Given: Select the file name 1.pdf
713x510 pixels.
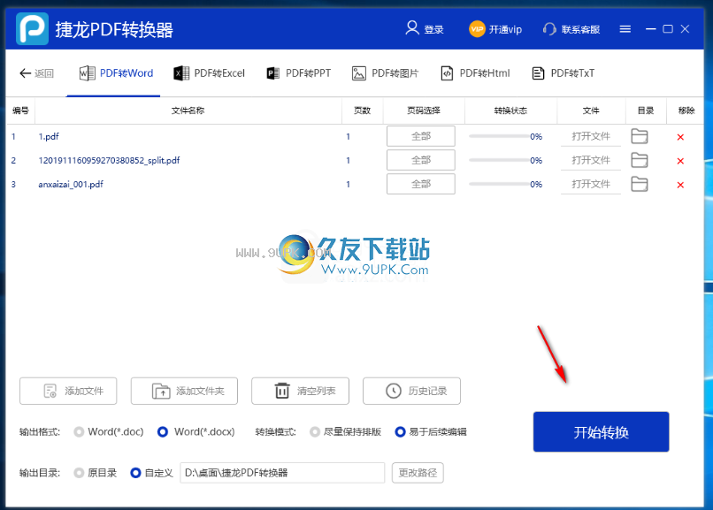Looking at the screenshot, I should (x=49, y=136).
